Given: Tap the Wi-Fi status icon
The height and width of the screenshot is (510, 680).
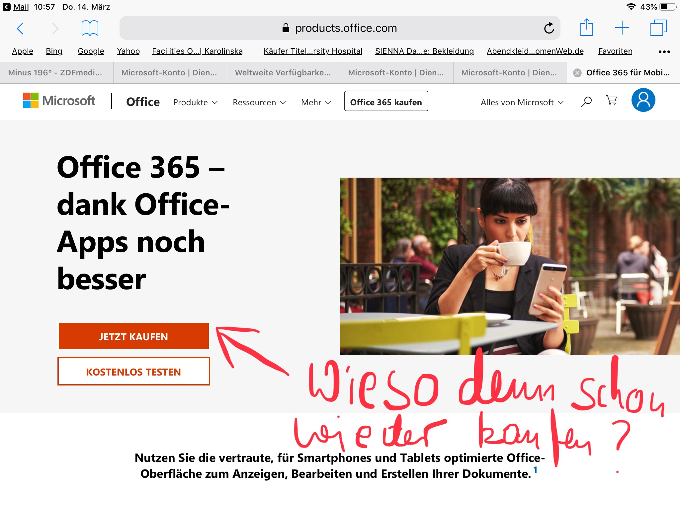Looking at the screenshot, I should tap(631, 7).
